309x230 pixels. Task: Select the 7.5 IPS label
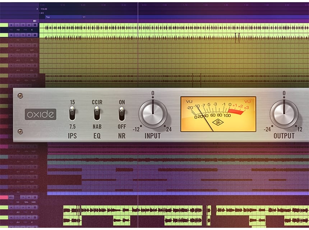pos(72,126)
